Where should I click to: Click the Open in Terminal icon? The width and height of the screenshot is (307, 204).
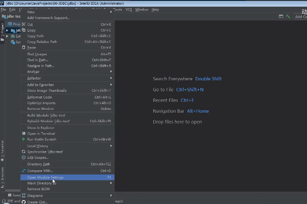tap(24, 133)
